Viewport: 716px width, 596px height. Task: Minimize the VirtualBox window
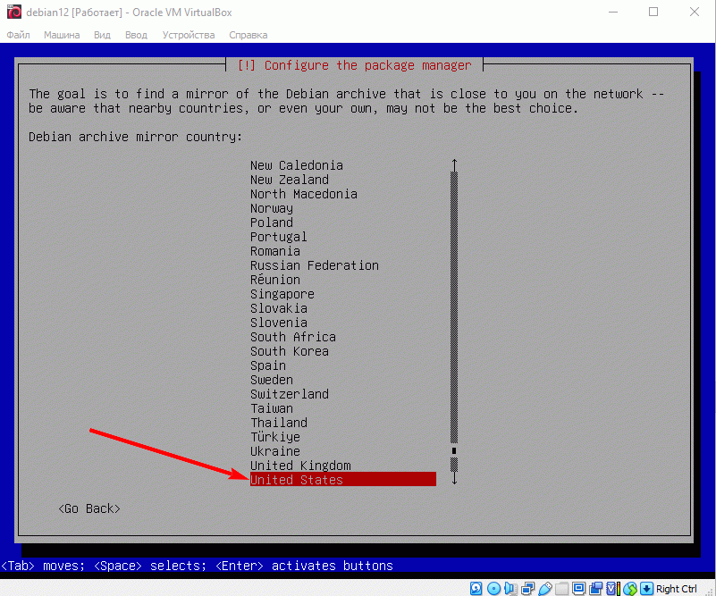(613, 12)
